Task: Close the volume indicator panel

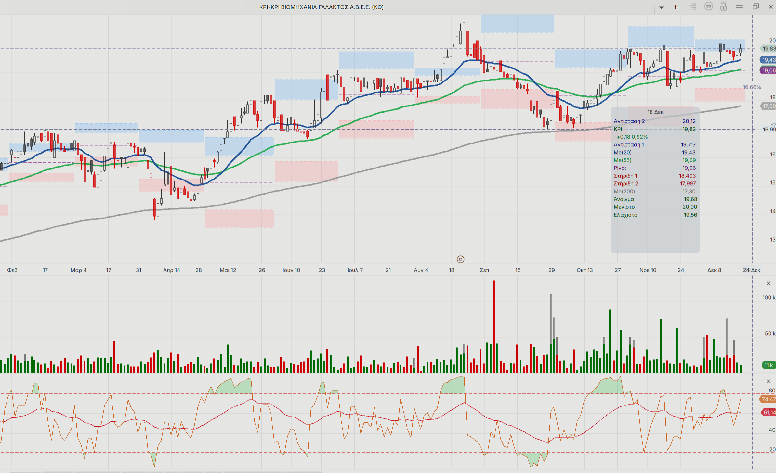Action: coord(768,283)
